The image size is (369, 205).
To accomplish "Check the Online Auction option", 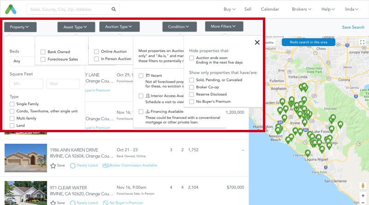I will 97,52.
